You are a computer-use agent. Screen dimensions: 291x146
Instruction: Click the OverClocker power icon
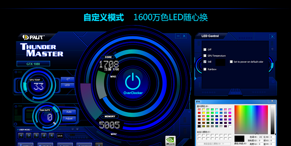point(133,81)
